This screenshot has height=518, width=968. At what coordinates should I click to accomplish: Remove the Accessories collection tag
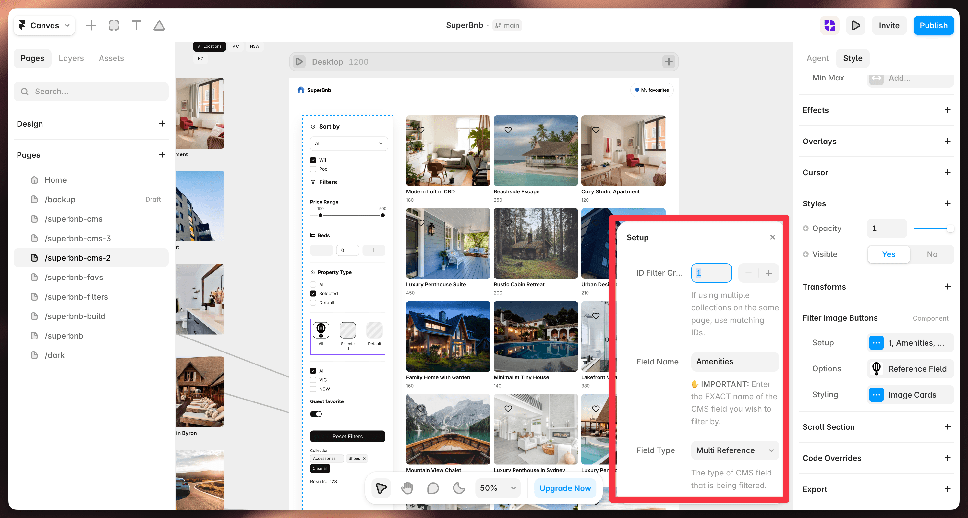[x=340, y=458]
